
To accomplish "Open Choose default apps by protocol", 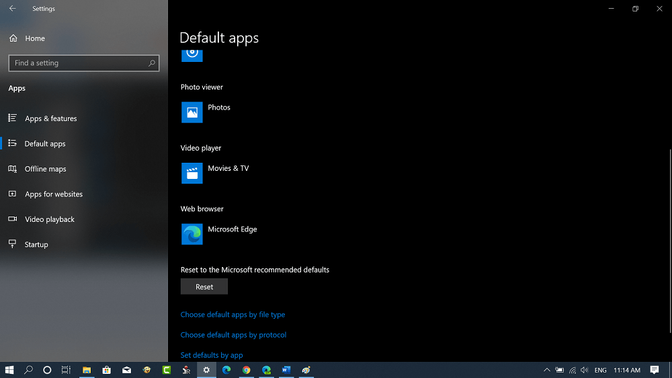I will (x=233, y=335).
